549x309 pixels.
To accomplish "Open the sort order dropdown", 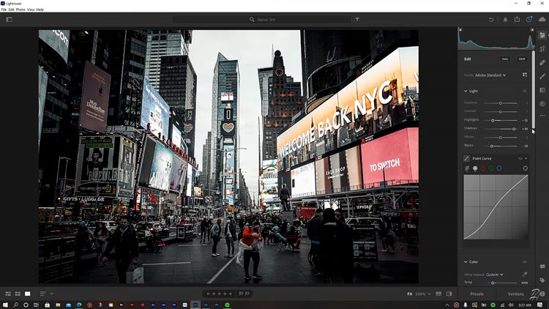I will tap(47, 294).
